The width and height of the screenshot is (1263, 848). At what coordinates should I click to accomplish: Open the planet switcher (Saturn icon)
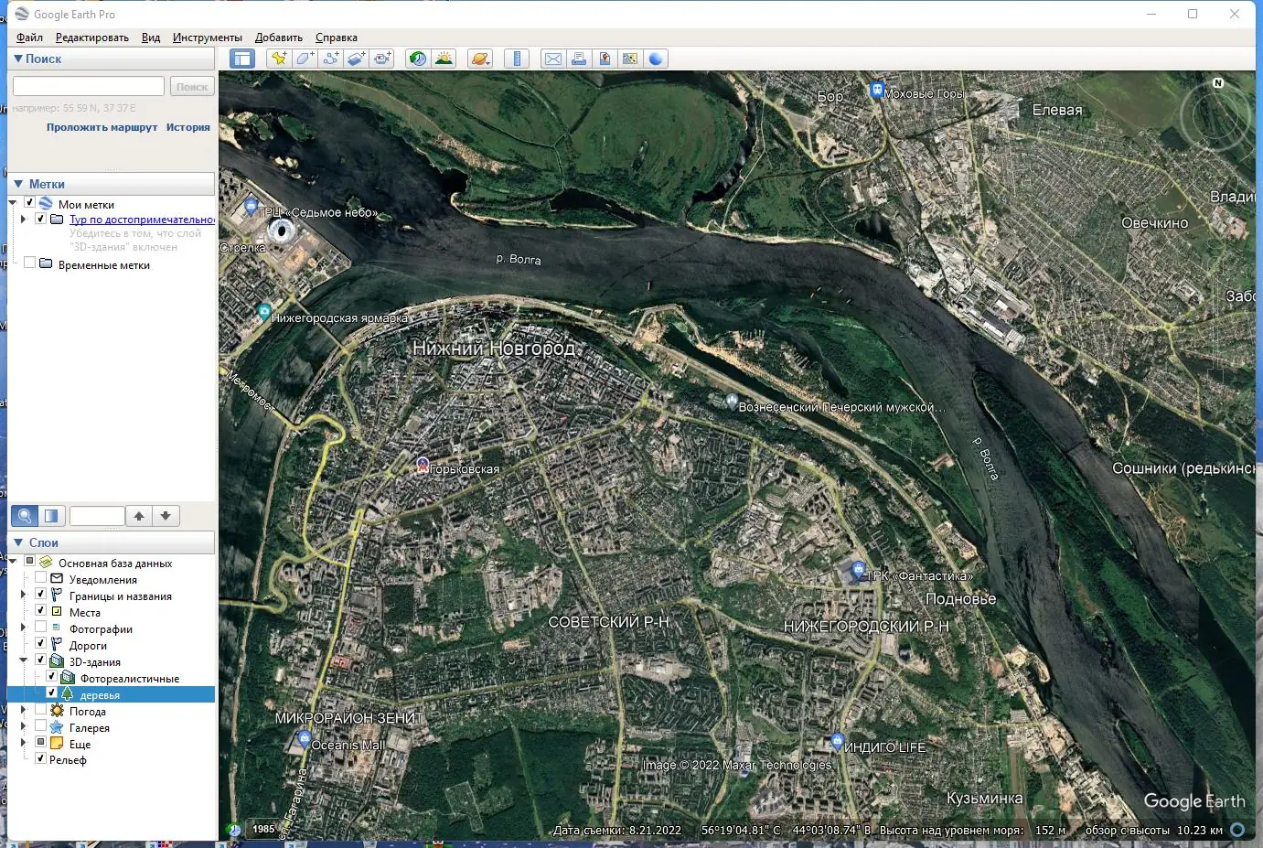[x=480, y=59]
